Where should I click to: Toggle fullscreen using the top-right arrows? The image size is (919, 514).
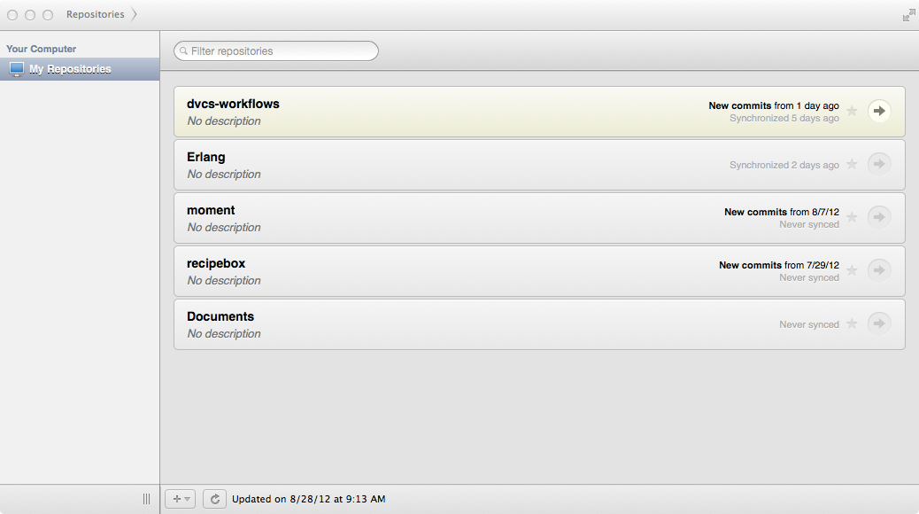[908, 15]
